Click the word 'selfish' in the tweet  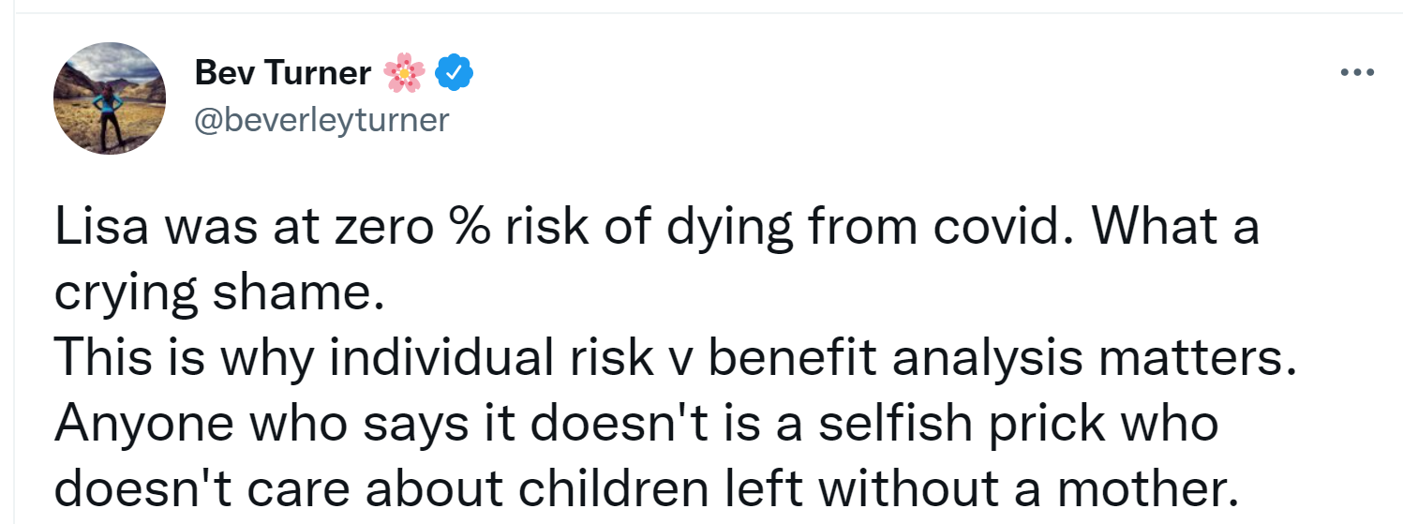pyautogui.click(x=877, y=424)
